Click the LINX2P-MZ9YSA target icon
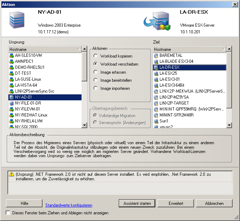Image resolution: width=240 pixels, height=221 pixels. (x=156, y=97)
